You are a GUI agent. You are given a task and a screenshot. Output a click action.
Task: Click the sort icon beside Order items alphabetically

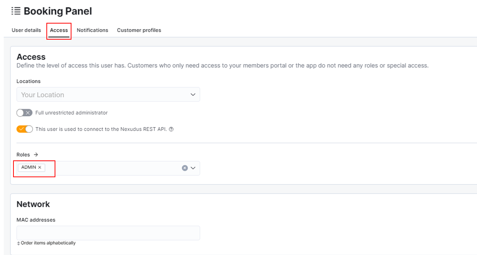18,243
